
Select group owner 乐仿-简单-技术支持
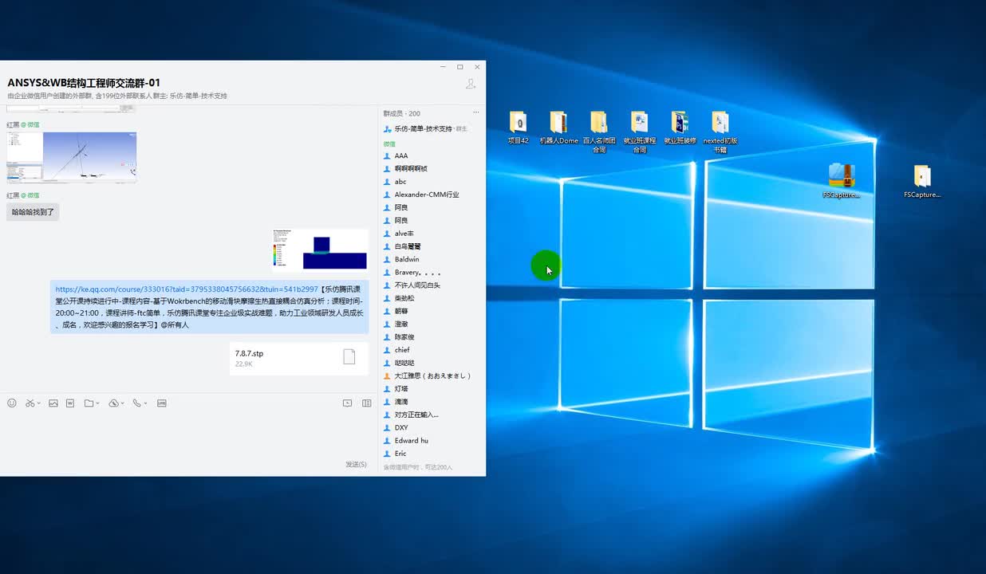425,128
